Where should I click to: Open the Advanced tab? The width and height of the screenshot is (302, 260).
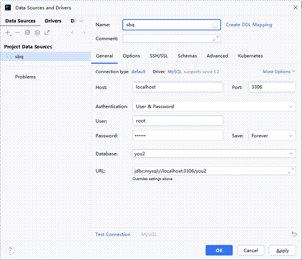point(217,56)
